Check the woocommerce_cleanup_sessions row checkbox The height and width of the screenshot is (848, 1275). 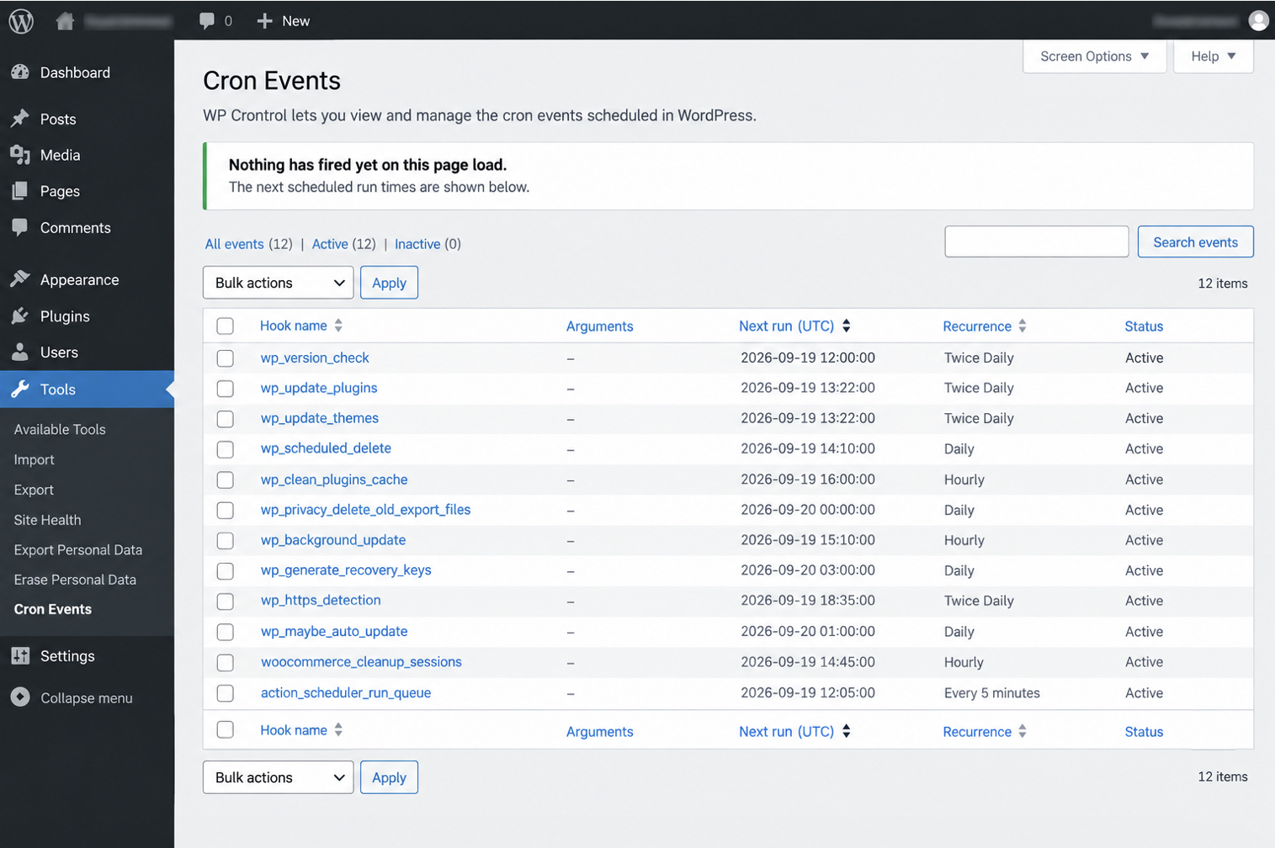coord(225,662)
